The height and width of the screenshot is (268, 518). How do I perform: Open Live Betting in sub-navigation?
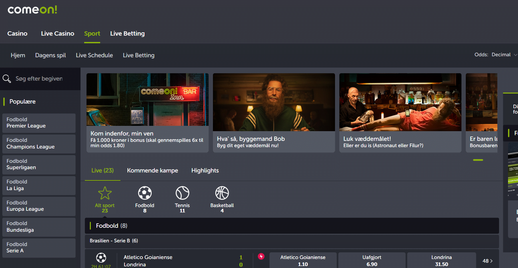point(139,55)
